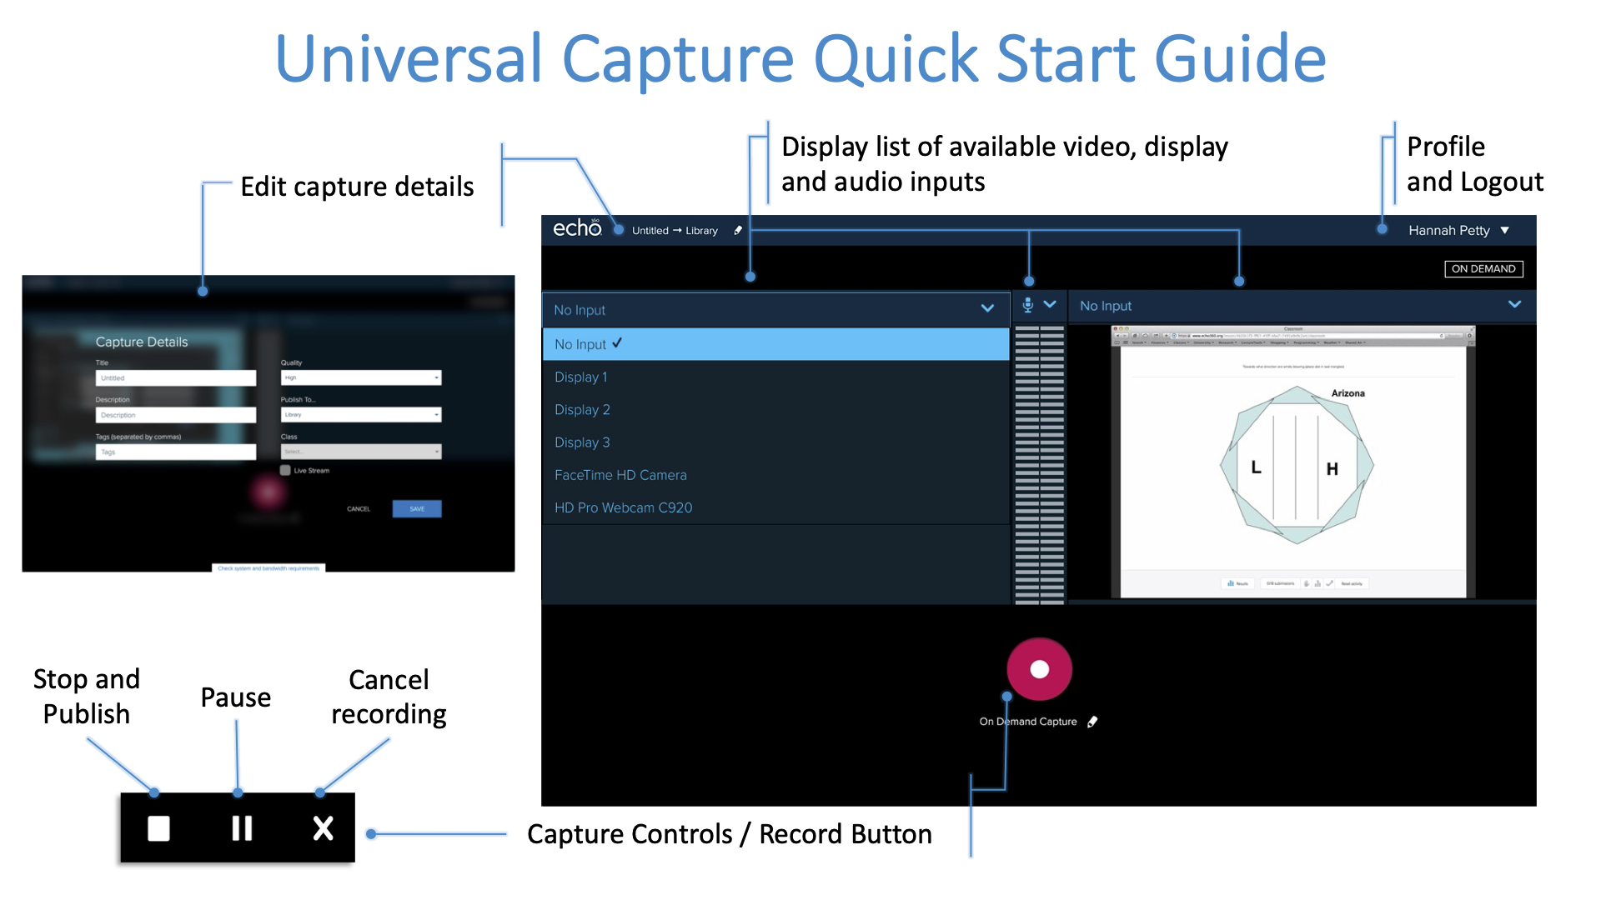Click the record button to start capture

tap(1039, 668)
